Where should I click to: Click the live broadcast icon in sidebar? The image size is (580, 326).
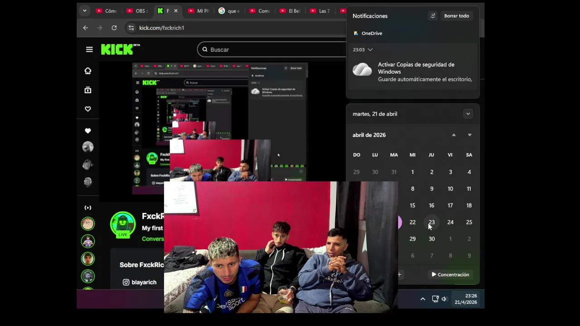pyautogui.click(x=88, y=208)
